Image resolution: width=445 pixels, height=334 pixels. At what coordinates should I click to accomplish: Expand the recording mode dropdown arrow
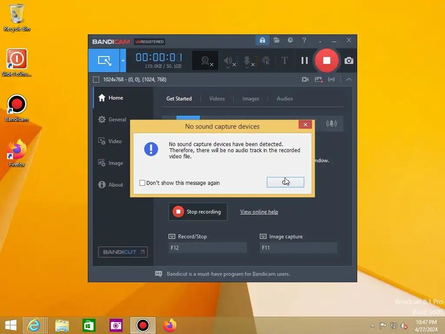coord(123,60)
